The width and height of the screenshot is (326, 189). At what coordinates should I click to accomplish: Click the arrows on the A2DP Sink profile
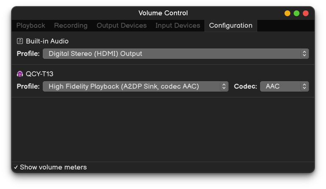(x=224, y=86)
